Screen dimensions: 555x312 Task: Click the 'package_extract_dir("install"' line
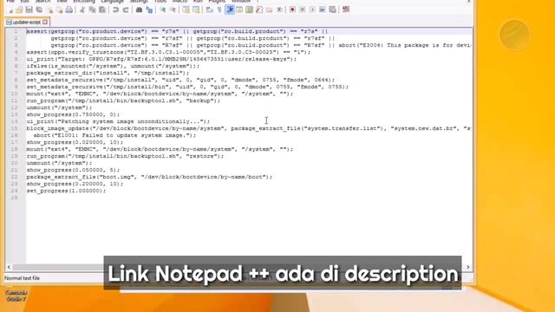(108, 73)
